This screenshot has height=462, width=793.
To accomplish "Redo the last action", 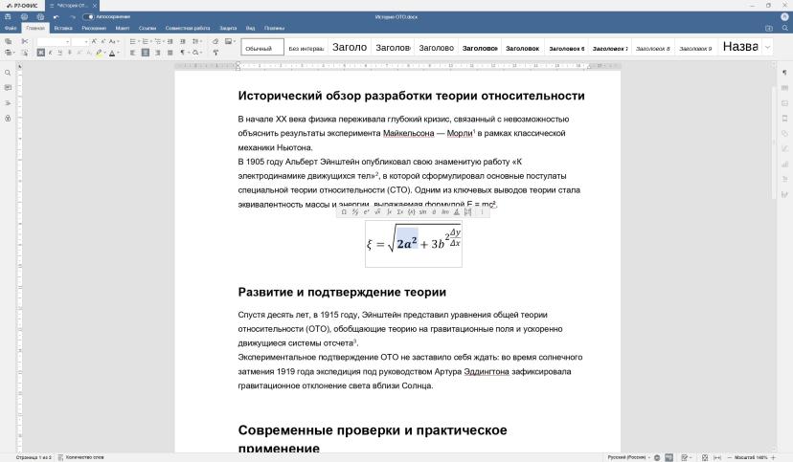I will (x=73, y=17).
